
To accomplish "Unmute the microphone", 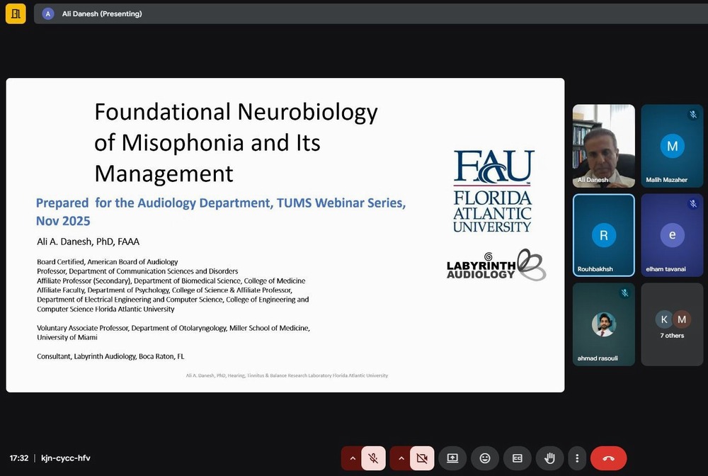I will tap(374, 458).
